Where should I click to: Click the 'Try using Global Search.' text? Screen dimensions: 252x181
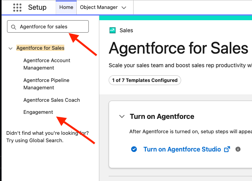click(35, 141)
